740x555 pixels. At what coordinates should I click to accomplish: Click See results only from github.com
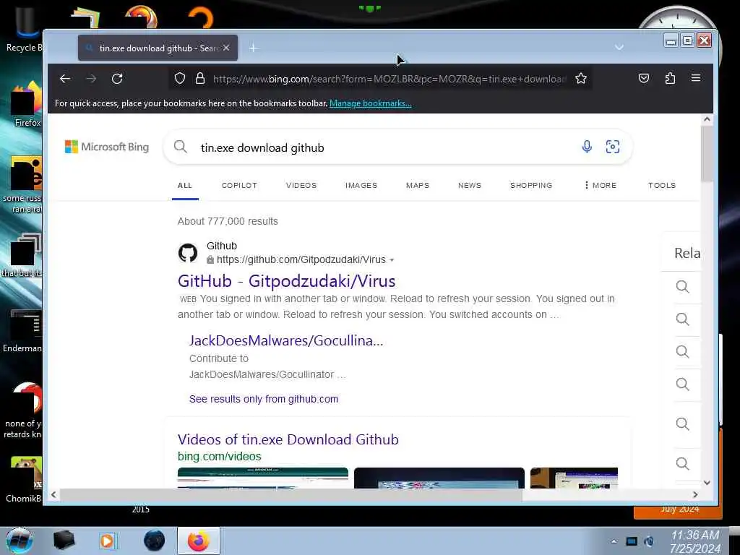pos(263,399)
